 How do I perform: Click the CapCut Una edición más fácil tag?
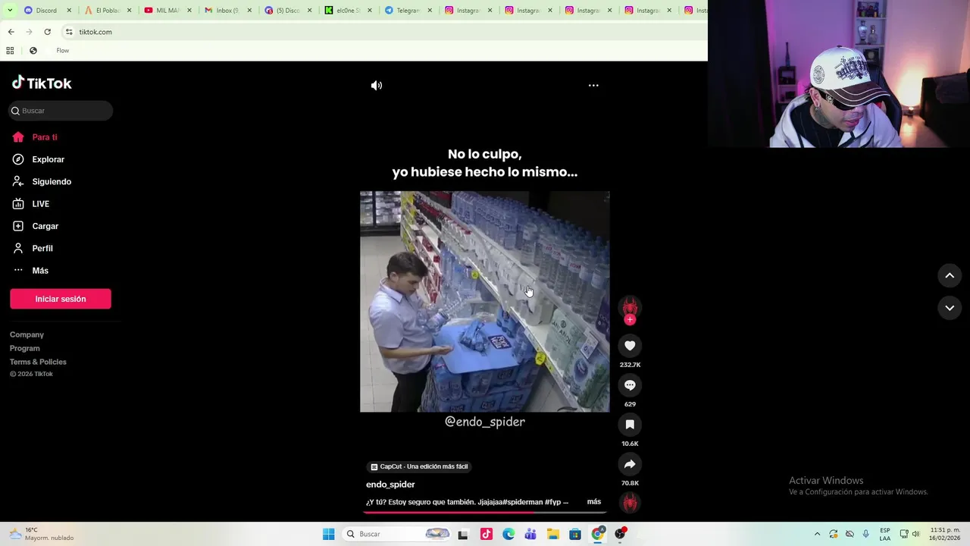(419, 466)
